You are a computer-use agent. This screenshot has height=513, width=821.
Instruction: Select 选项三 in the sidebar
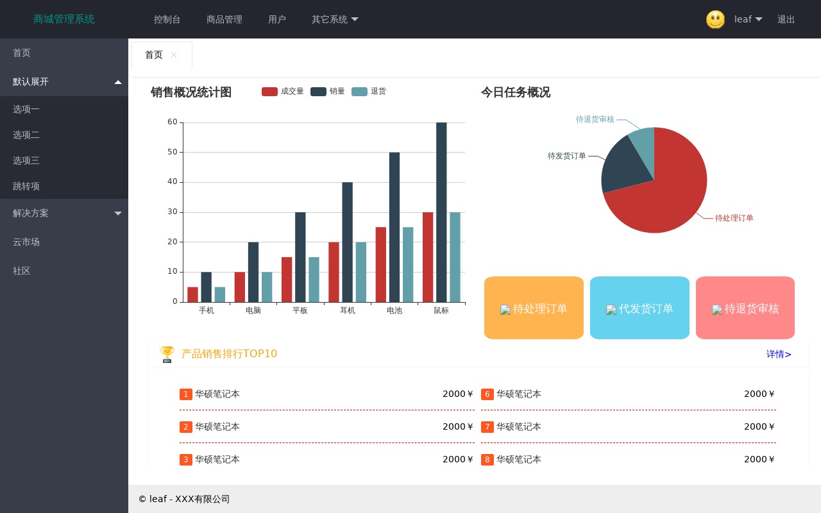click(x=64, y=160)
